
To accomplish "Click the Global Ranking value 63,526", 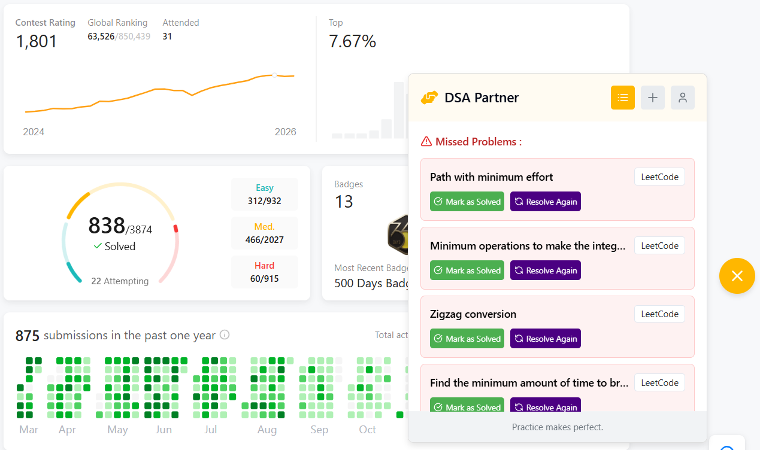I will [x=101, y=37].
